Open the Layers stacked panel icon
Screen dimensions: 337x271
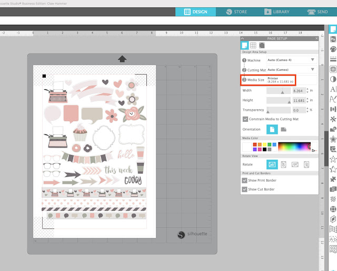click(x=333, y=189)
